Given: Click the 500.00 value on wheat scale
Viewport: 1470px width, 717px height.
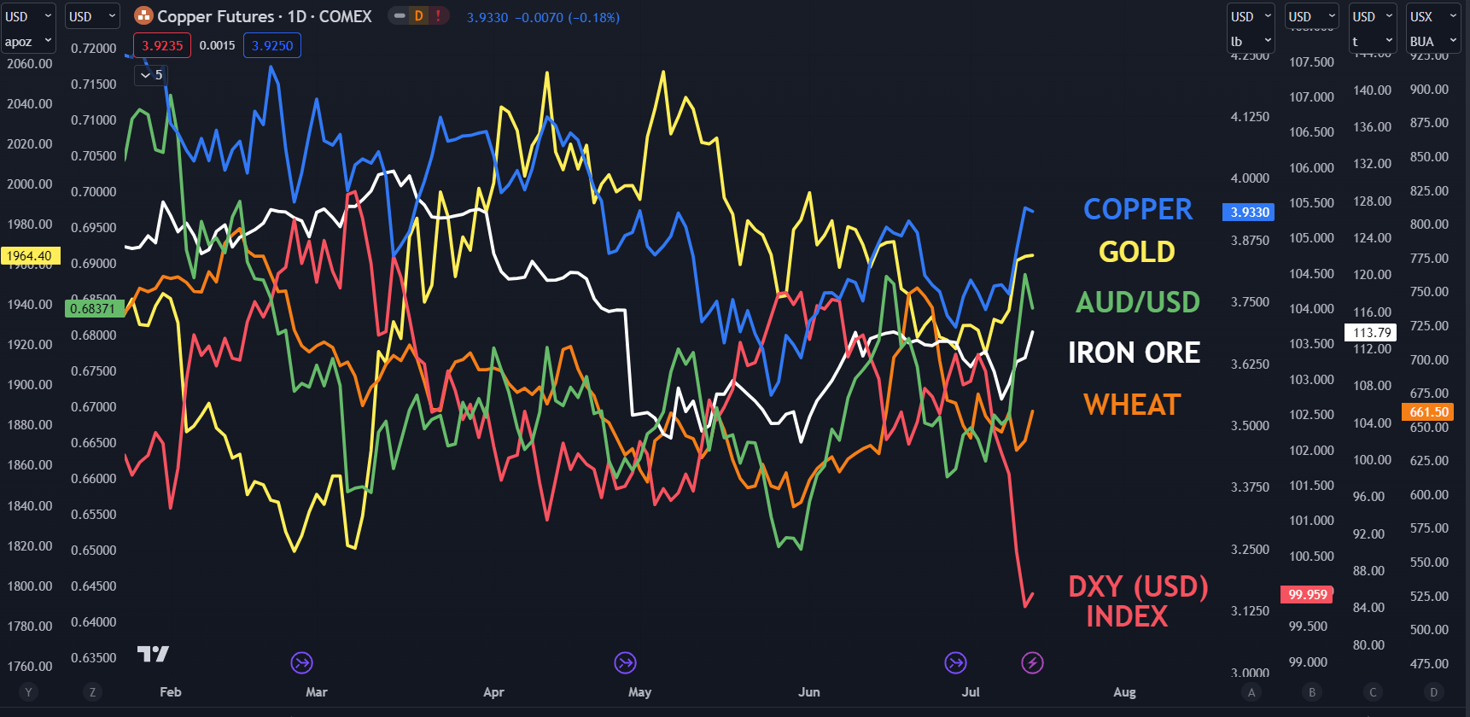Looking at the screenshot, I should tap(1429, 630).
